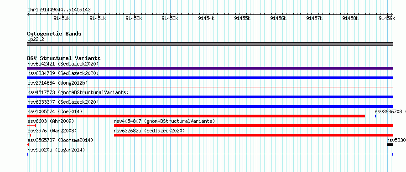This screenshot has height=172, width=406.
Task: Select the red nsv1005574 variant bar
Action: [x=196, y=116]
